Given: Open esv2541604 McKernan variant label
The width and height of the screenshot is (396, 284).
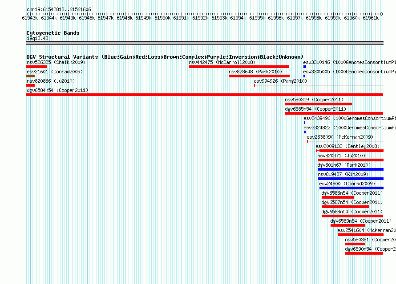Looking at the screenshot, I should point(367,230).
